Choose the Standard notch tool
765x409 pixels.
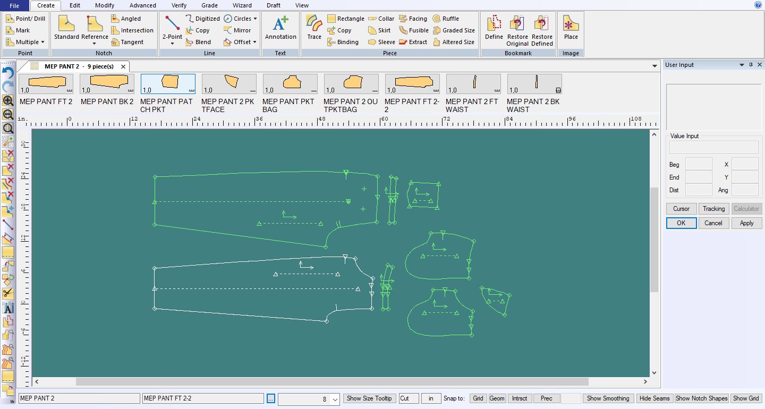(x=66, y=28)
